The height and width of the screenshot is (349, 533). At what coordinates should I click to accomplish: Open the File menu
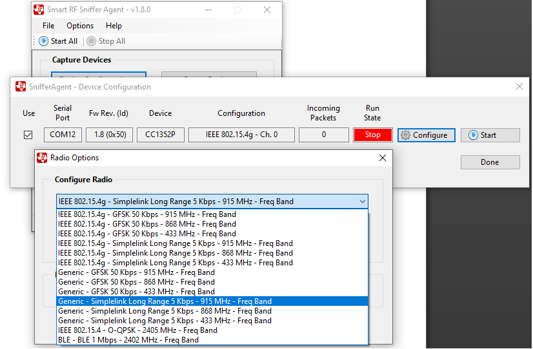tap(48, 26)
